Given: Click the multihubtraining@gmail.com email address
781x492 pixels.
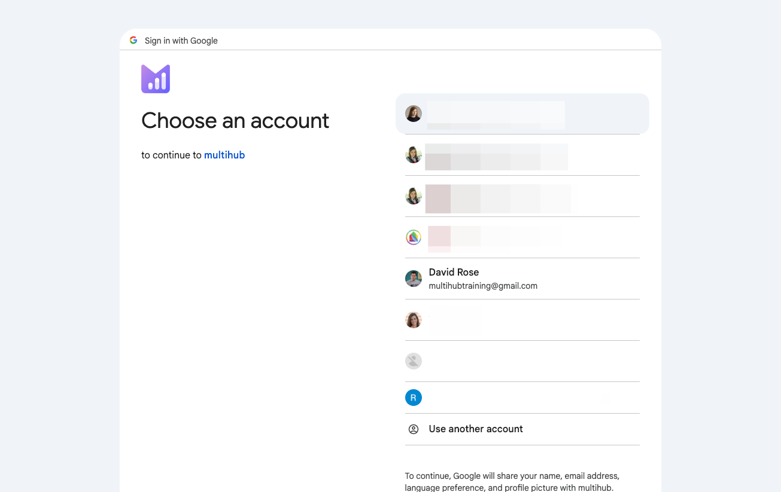Looking at the screenshot, I should click(x=483, y=286).
